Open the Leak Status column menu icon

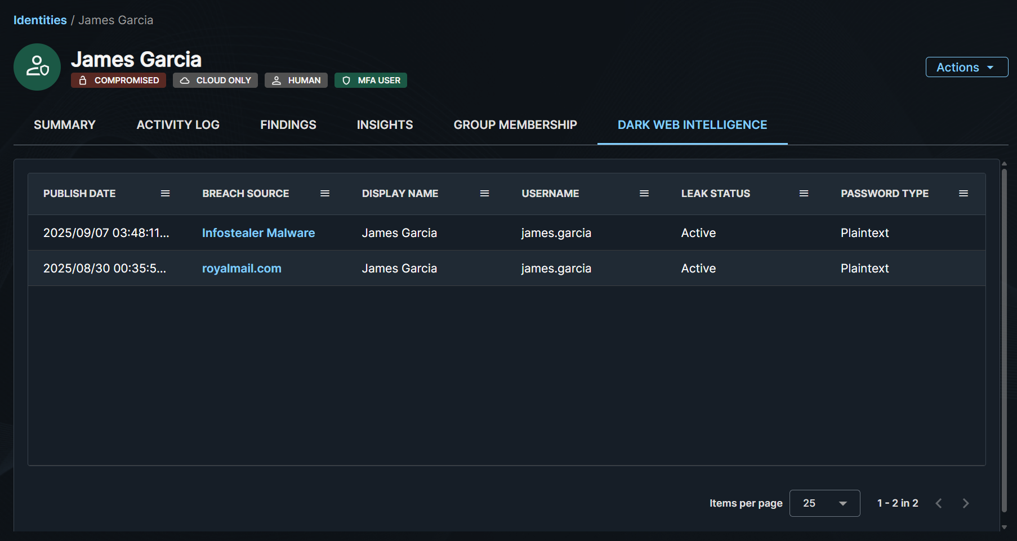[804, 194]
